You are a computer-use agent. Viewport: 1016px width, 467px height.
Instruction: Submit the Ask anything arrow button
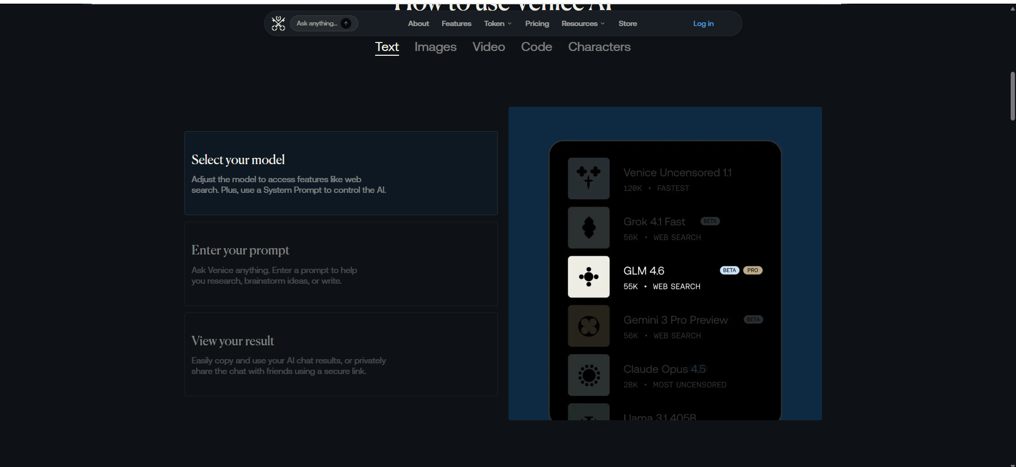coord(346,23)
